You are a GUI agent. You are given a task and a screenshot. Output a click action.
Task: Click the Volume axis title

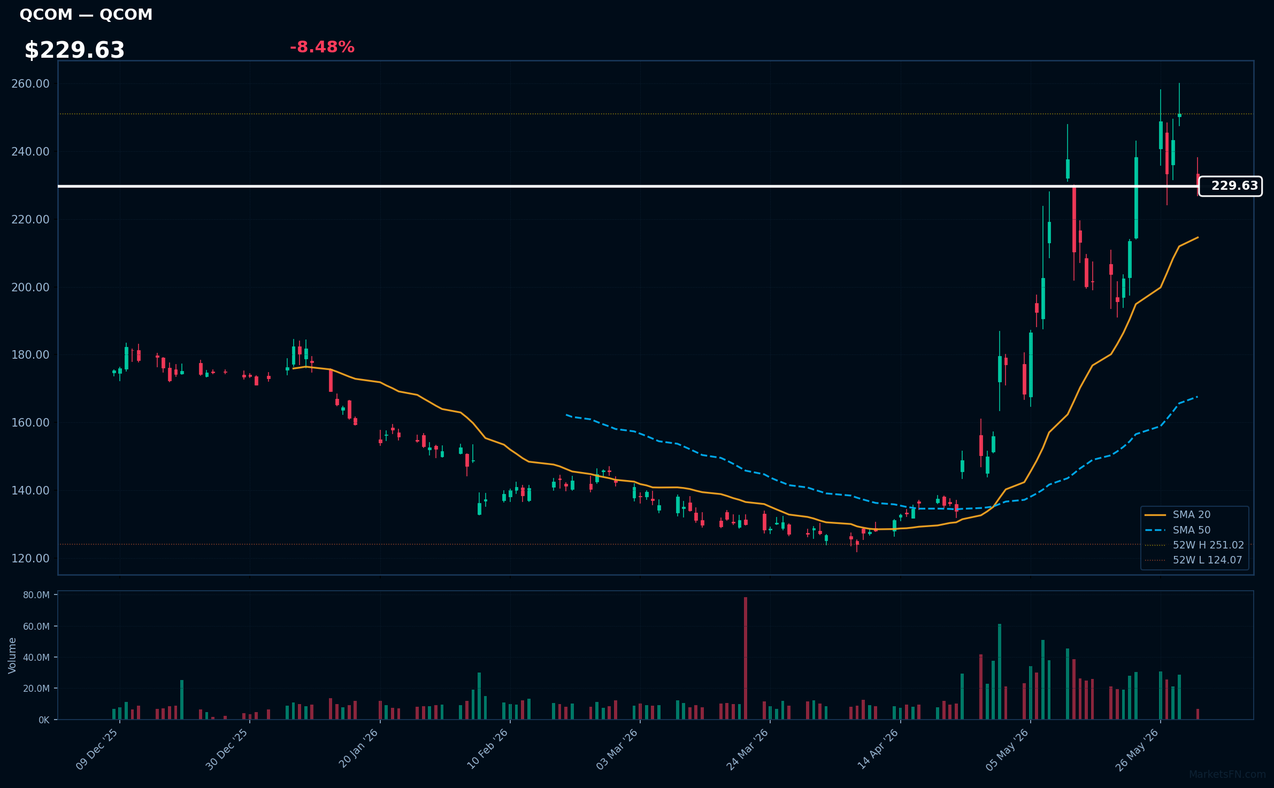click(x=12, y=655)
